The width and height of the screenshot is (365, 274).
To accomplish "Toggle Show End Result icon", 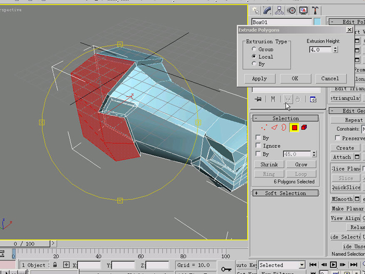I will pos(273,99).
